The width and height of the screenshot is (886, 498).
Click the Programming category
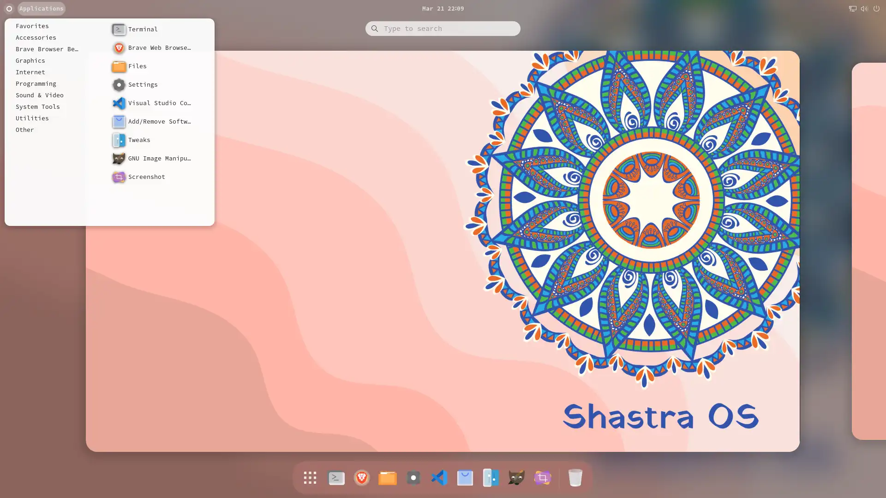36,83
